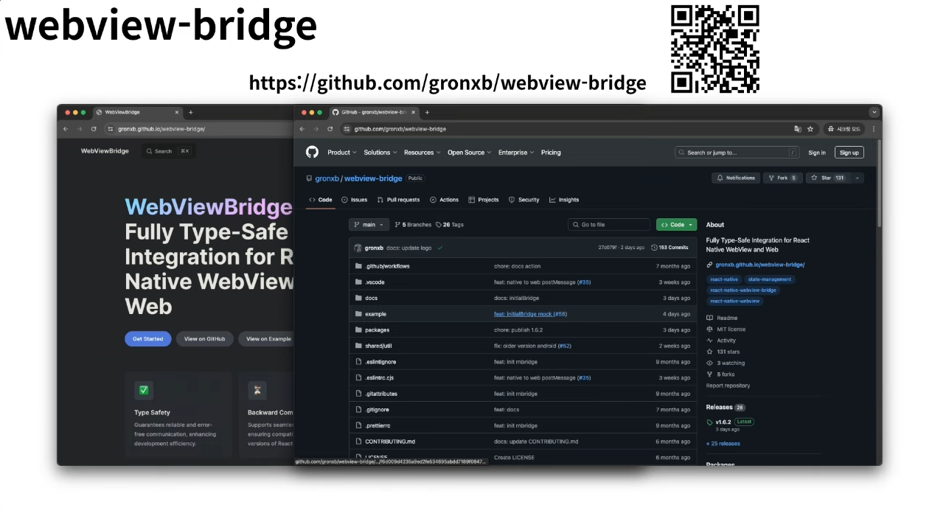Image resolution: width=932 pixels, height=516 pixels.
Task: Click commit hash 27d079f
Action: pyautogui.click(x=607, y=248)
